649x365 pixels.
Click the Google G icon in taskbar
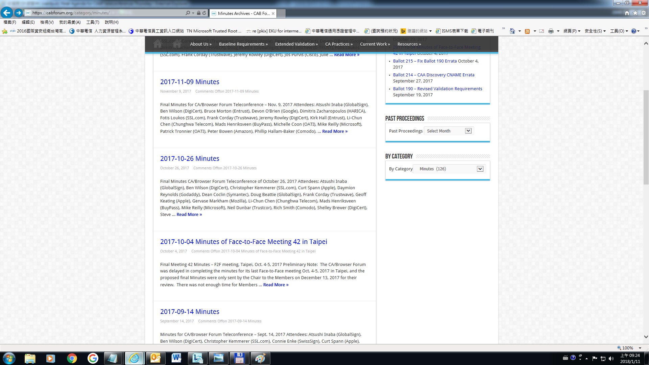93,358
